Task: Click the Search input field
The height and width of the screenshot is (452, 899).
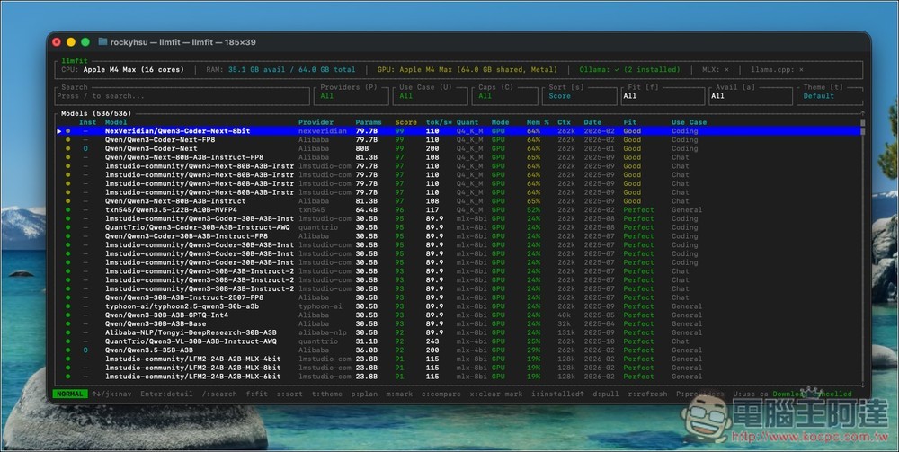Action: (180, 96)
